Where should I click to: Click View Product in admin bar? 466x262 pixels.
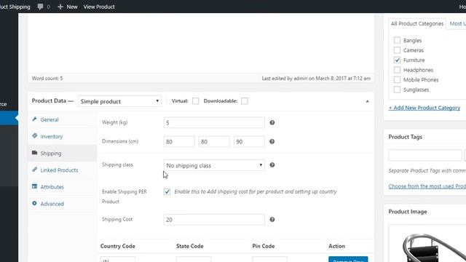pos(99,7)
